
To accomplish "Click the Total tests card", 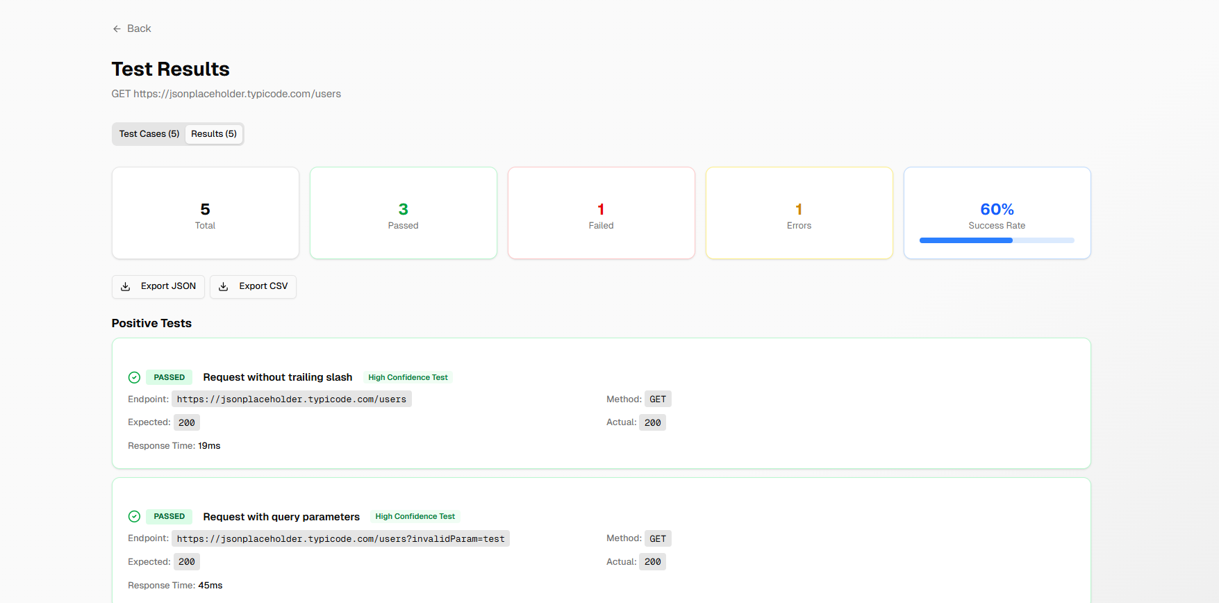I will click(206, 213).
